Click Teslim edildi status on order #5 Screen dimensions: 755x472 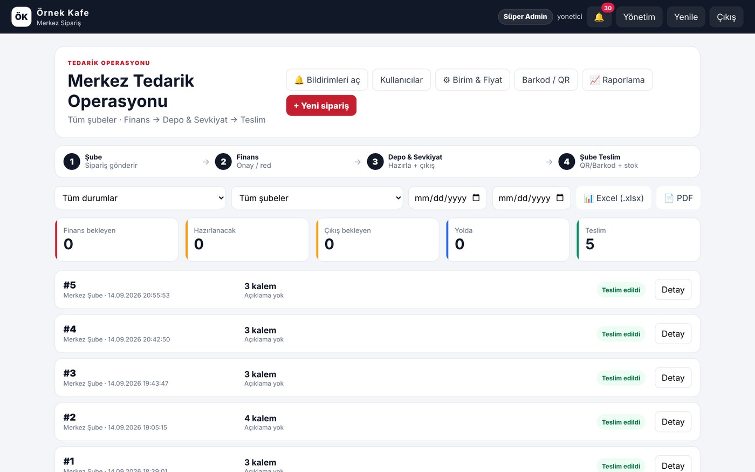[621, 290]
